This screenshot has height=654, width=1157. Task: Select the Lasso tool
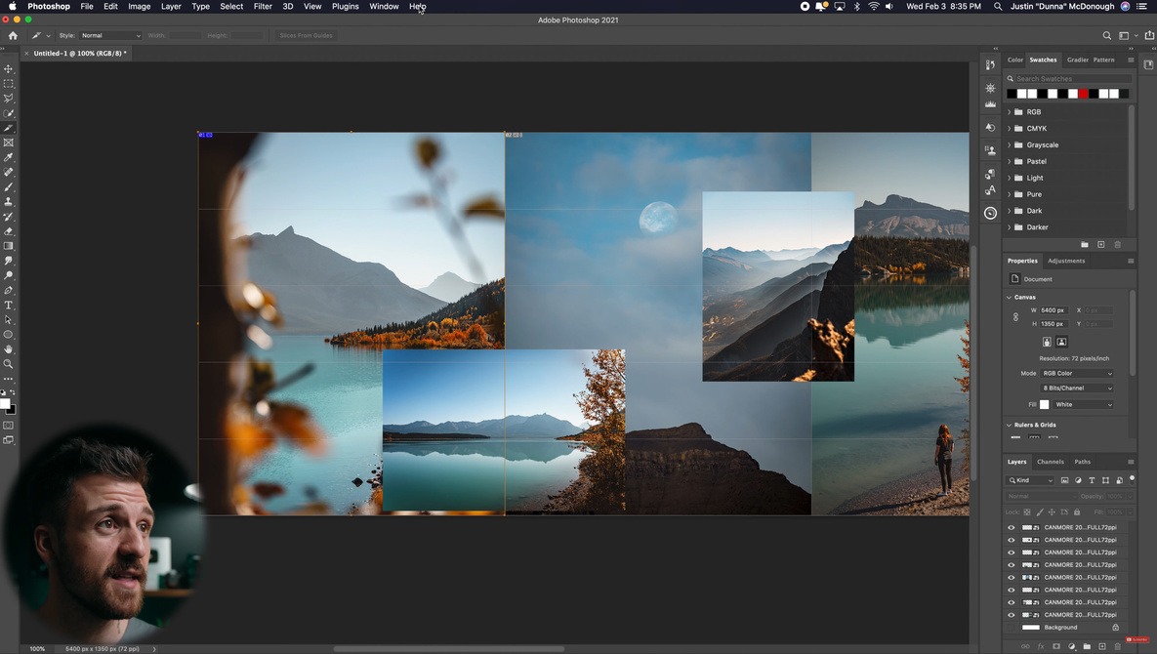click(8, 98)
